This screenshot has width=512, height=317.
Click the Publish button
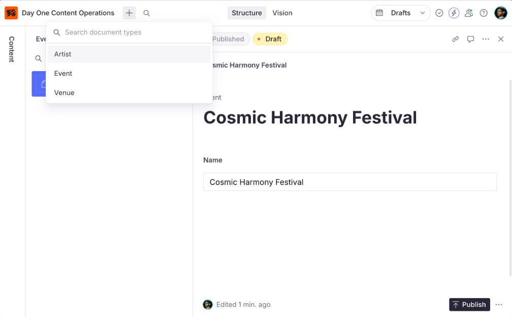pos(469,305)
